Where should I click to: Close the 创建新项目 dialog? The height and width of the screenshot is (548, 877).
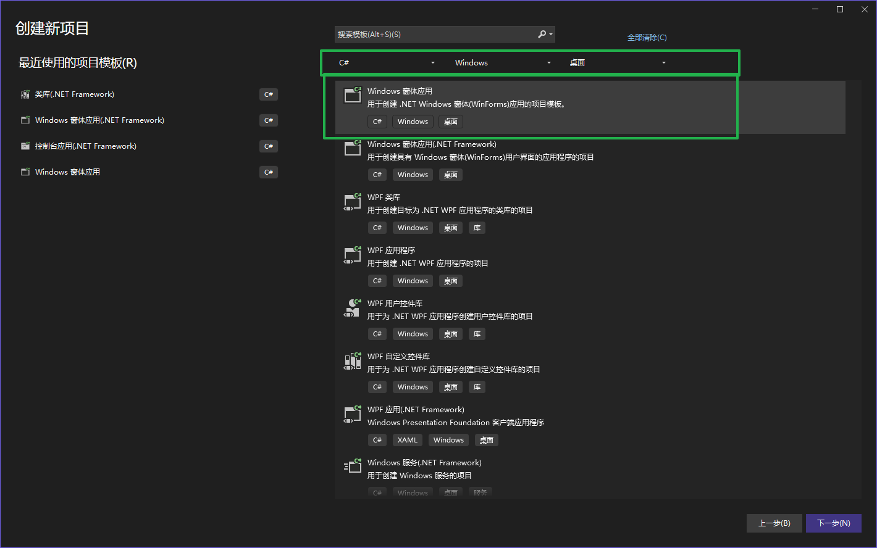(865, 9)
